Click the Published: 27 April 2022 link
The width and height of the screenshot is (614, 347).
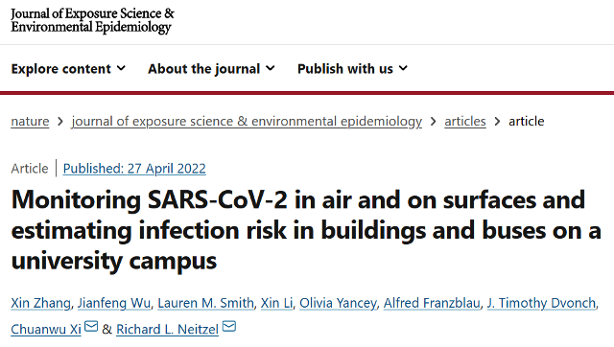[x=134, y=169]
